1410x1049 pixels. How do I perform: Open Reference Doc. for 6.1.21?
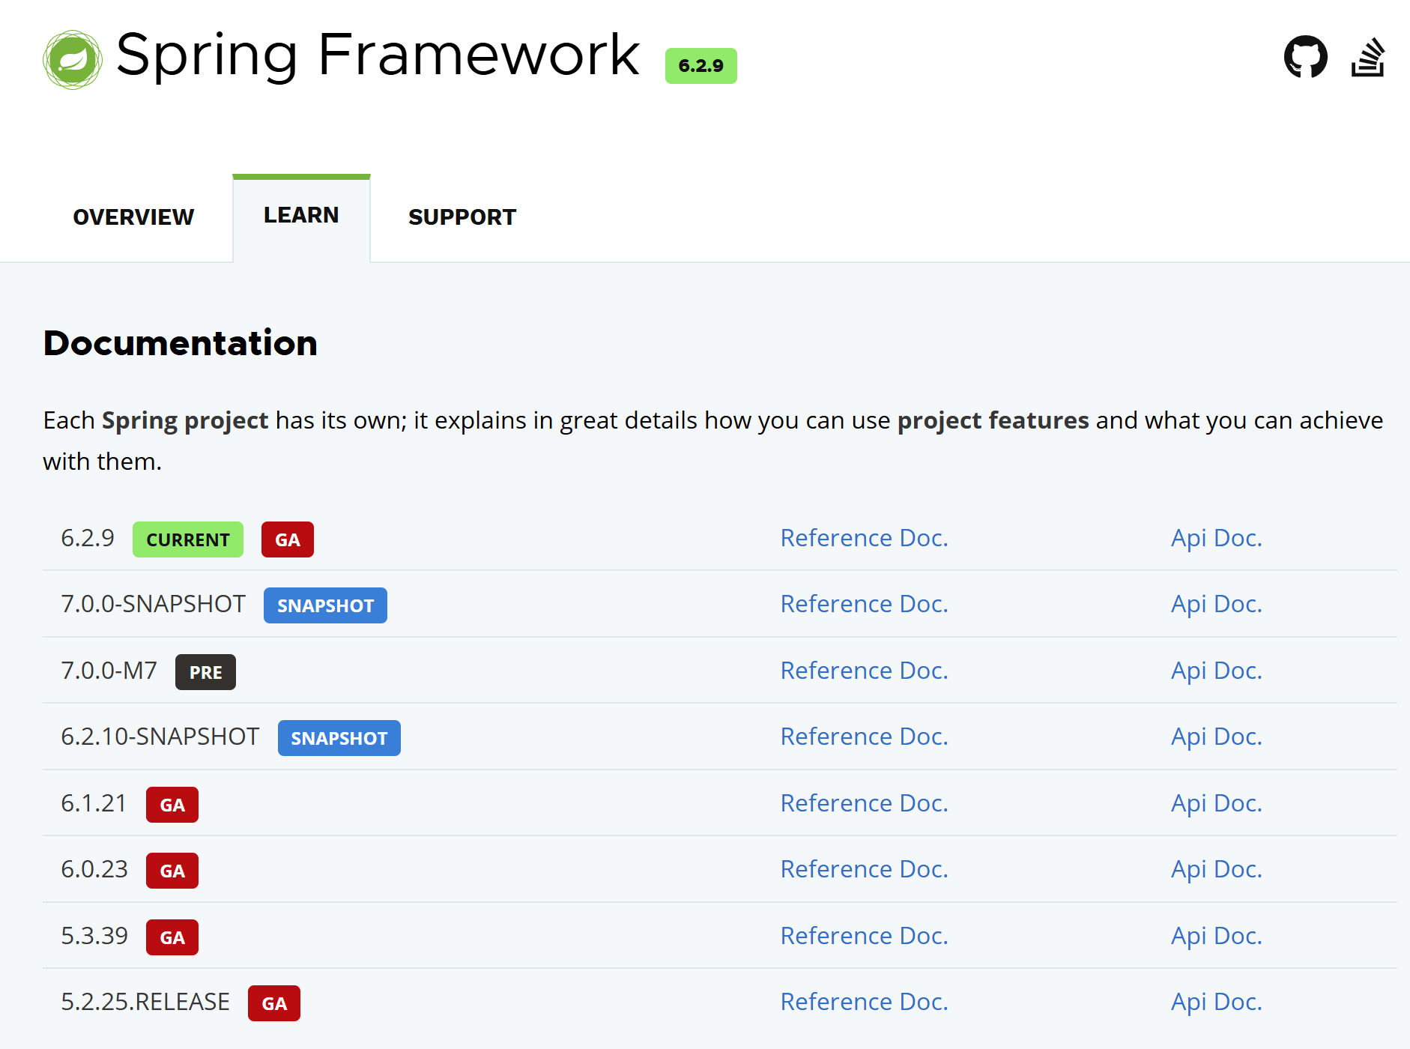(865, 803)
